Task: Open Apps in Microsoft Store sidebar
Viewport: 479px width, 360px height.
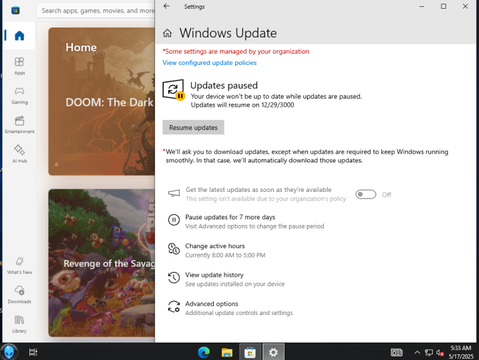Action: tap(19, 66)
